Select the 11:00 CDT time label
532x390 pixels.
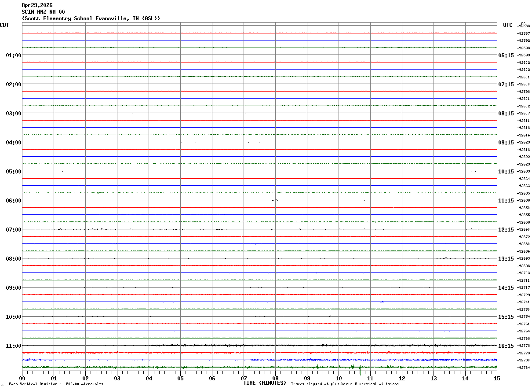pos(14,346)
